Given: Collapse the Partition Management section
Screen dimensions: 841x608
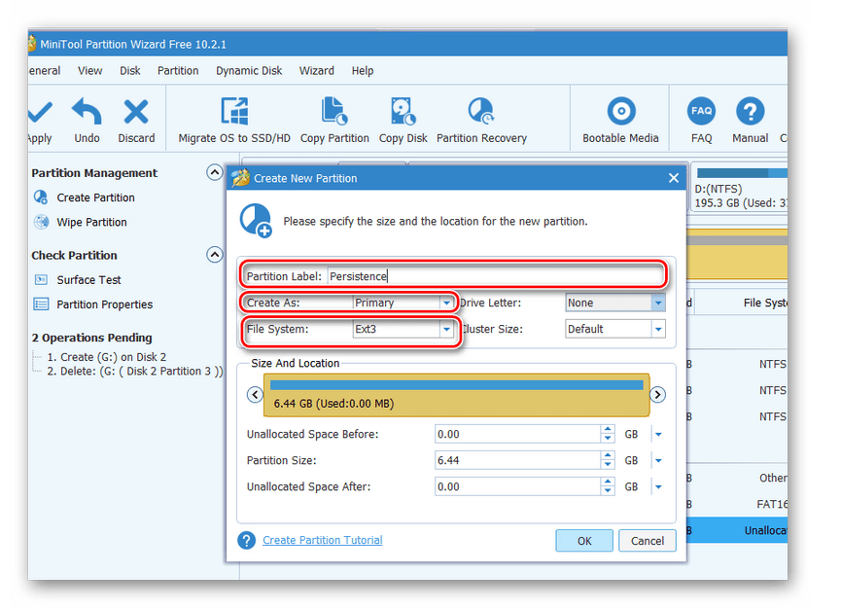Looking at the screenshot, I should (215, 172).
